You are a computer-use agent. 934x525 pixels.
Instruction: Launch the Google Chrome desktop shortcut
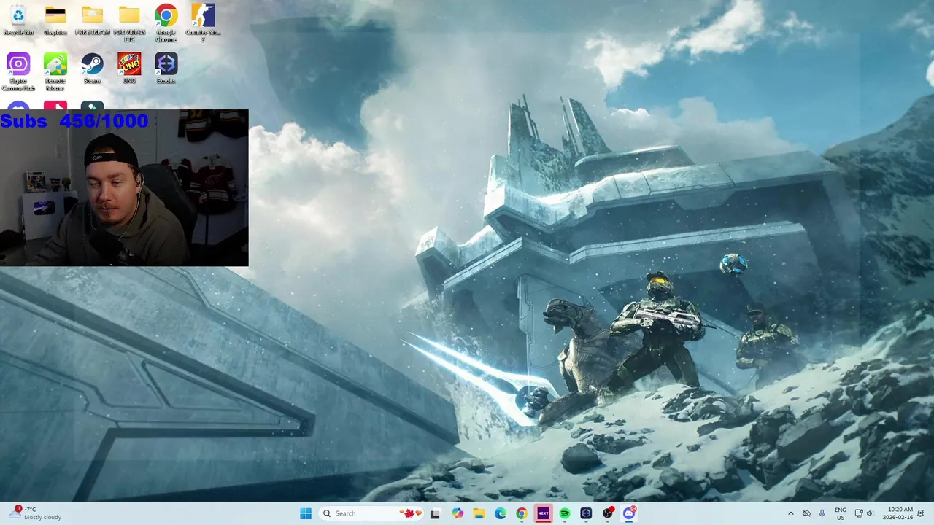[166, 23]
